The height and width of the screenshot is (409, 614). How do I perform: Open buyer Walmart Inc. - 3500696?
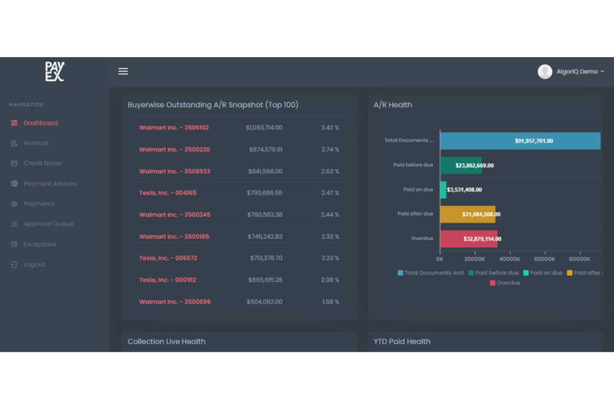pos(175,302)
